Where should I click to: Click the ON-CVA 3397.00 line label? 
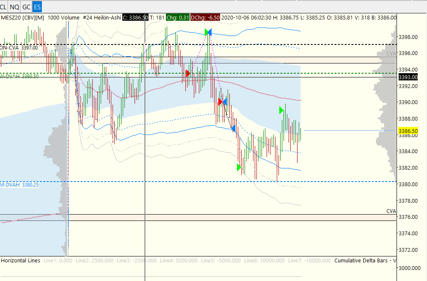[19, 48]
